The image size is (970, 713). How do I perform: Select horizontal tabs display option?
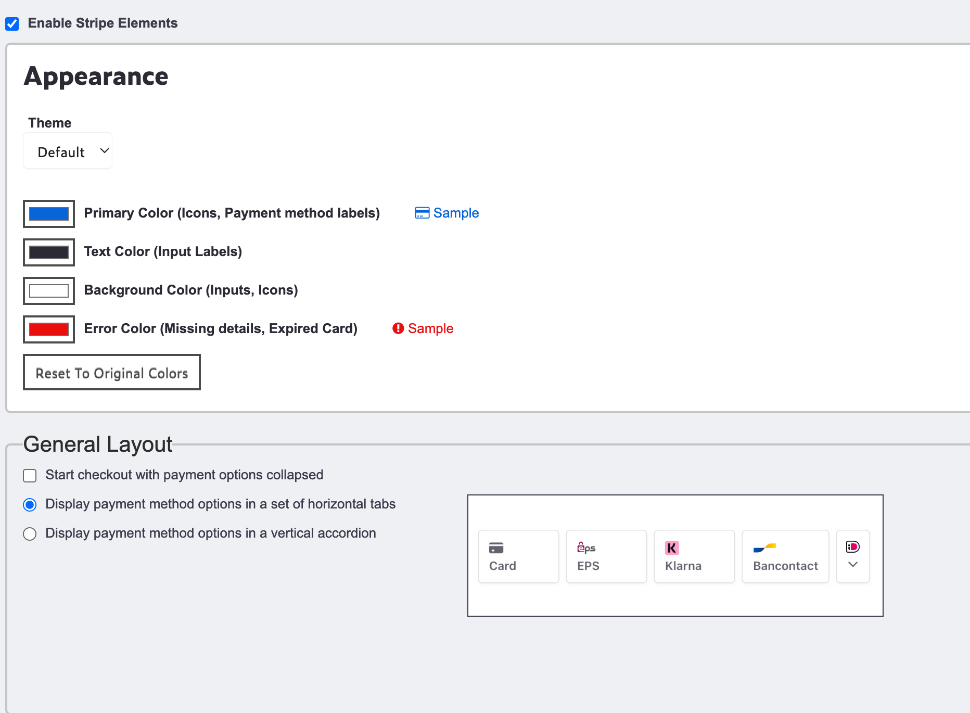pyautogui.click(x=30, y=505)
